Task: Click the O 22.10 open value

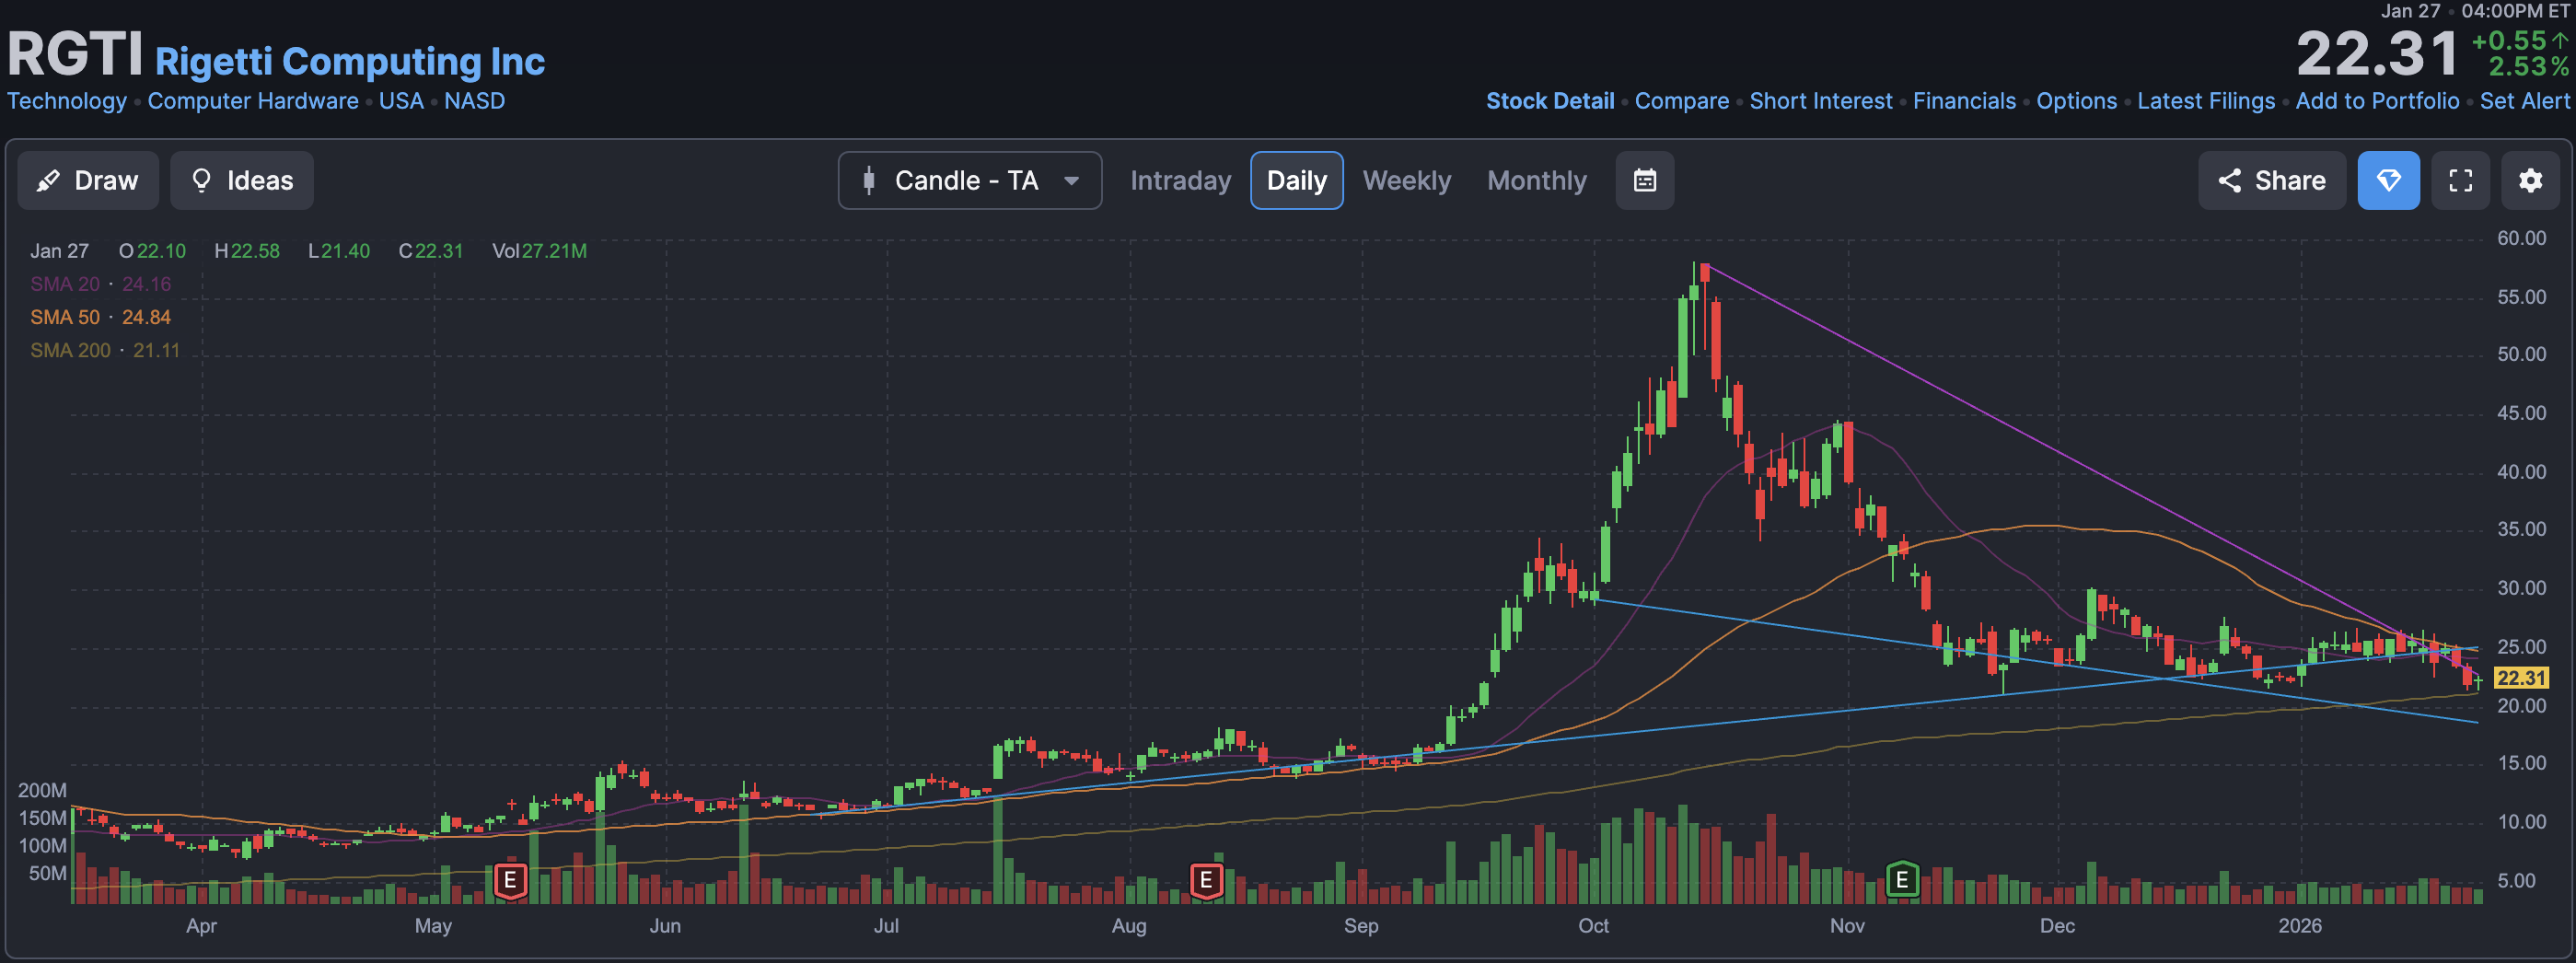Action: [x=152, y=251]
